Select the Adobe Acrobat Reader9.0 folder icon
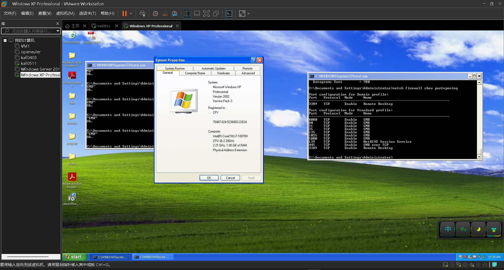The width and height of the screenshot is (504, 270). 72,60
